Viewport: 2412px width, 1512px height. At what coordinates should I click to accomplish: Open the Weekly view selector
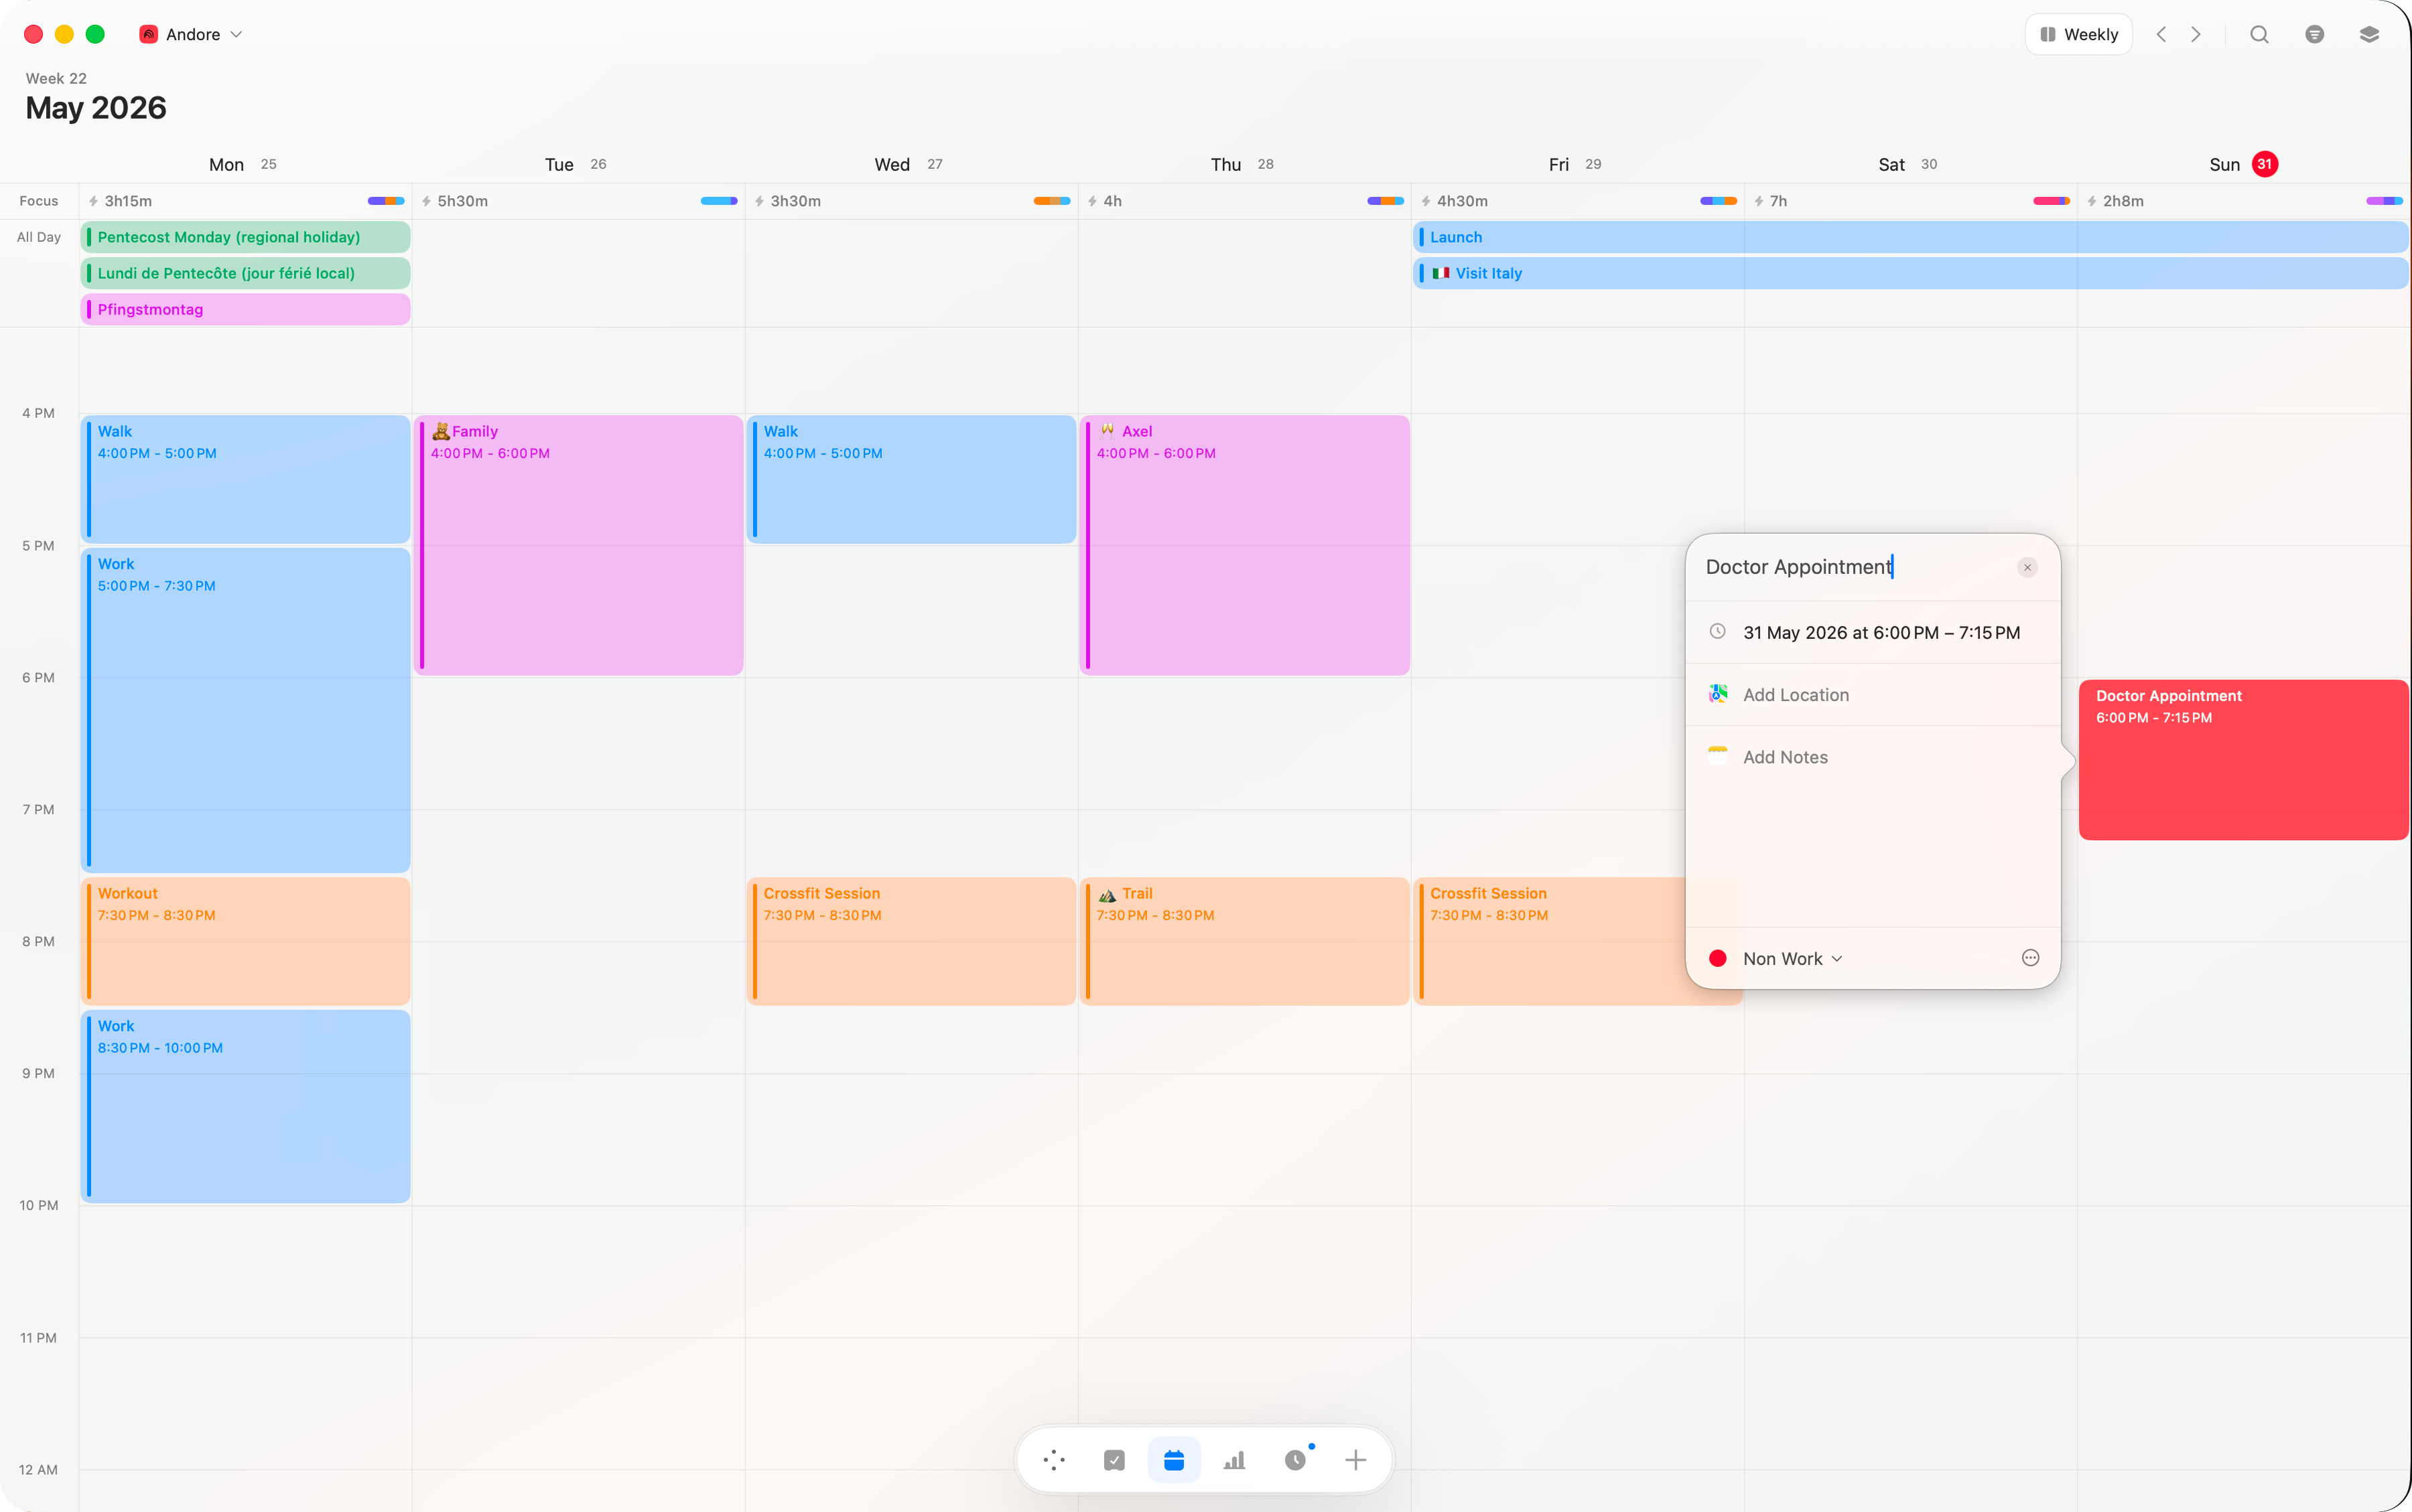click(x=2079, y=34)
